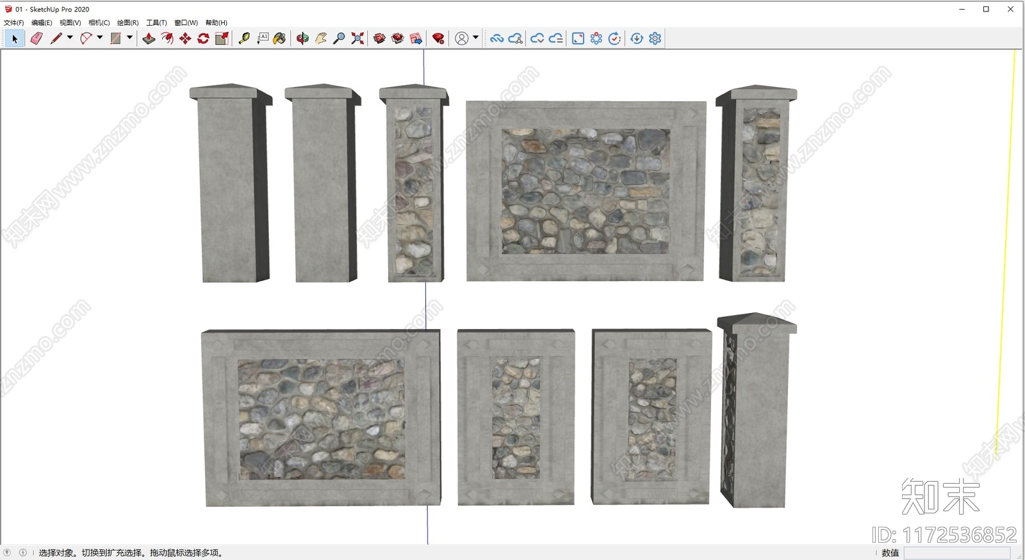Image resolution: width=1025 pixels, height=560 pixels.
Task: Activate the Rotate tool
Action: pos(203,38)
